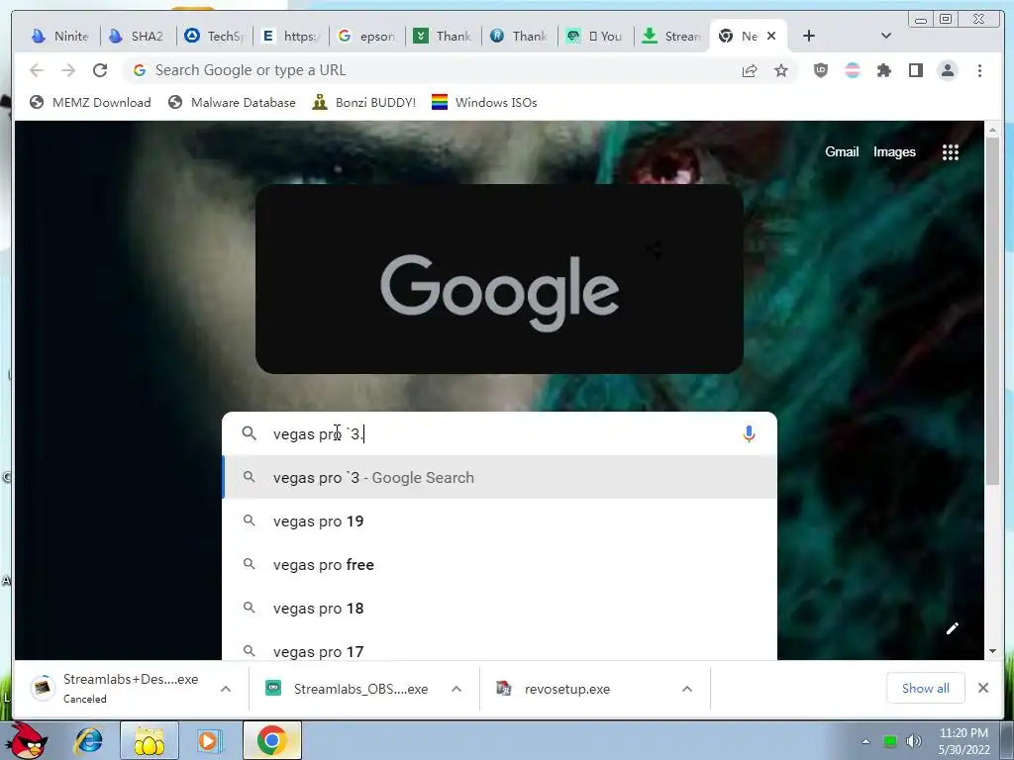Open the Extensions puzzle-piece menu
The image size is (1014, 760).
(x=884, y=70)
